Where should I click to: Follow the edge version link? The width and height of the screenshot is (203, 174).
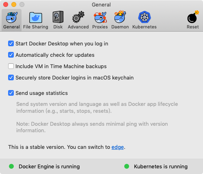point(118,147)
